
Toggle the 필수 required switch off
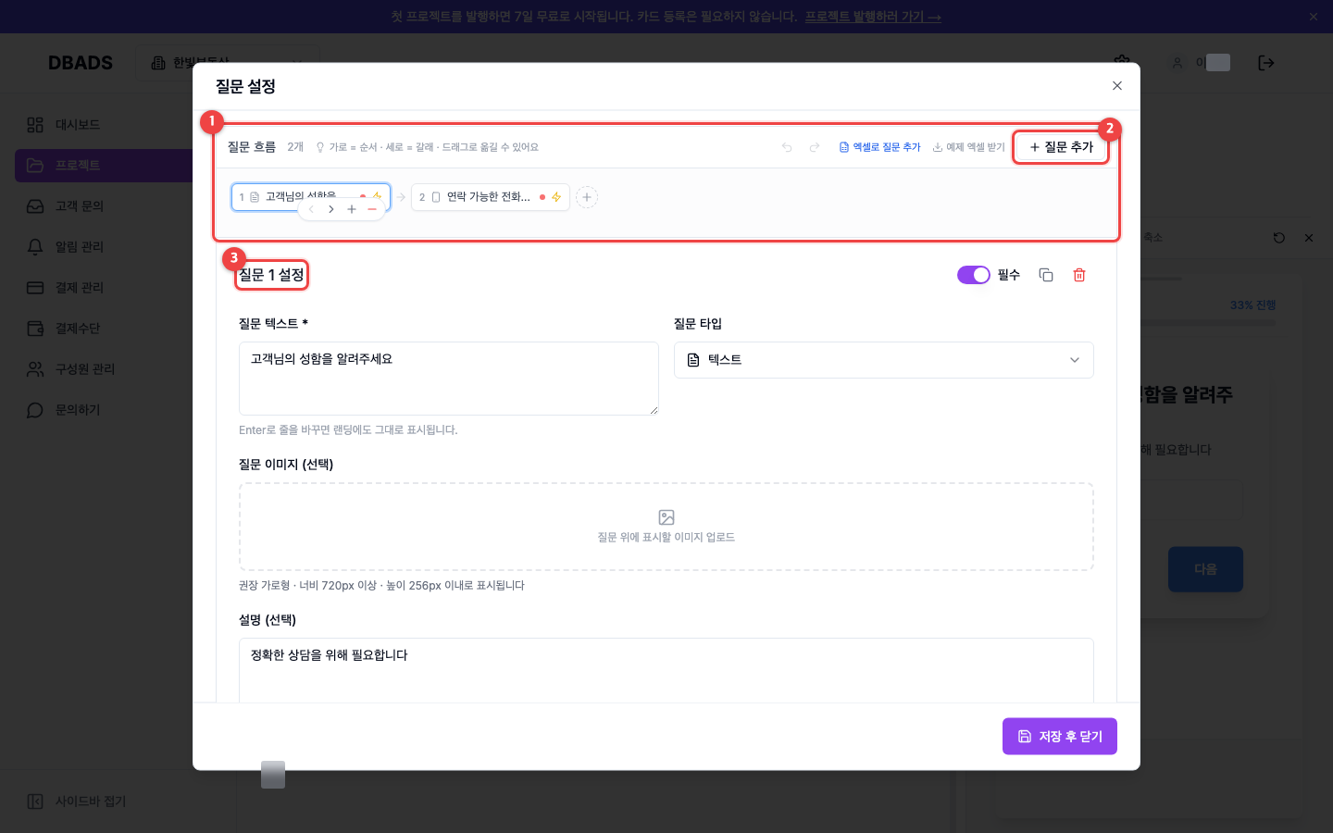[x=974, y=275]
